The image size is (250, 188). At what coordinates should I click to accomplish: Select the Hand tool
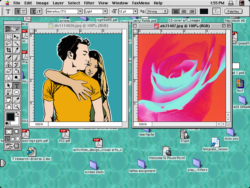(9, 107)
